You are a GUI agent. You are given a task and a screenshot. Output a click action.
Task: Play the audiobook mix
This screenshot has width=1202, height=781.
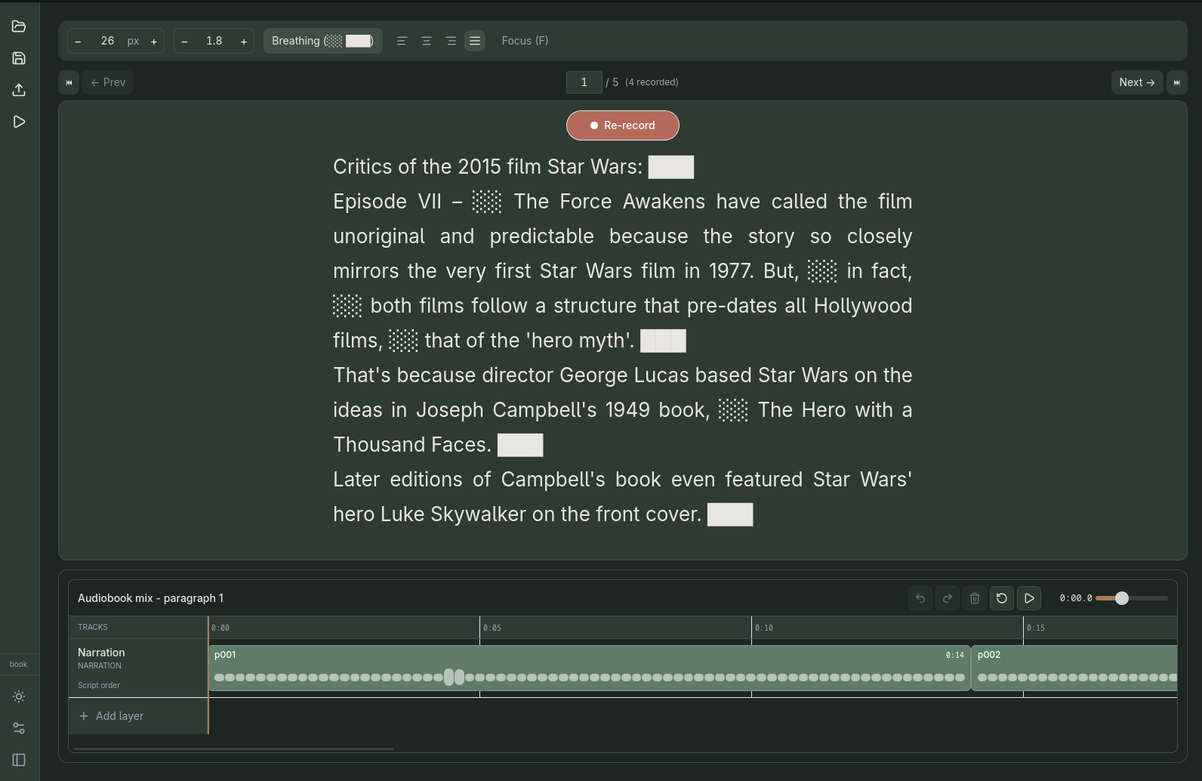(1029, 598)
